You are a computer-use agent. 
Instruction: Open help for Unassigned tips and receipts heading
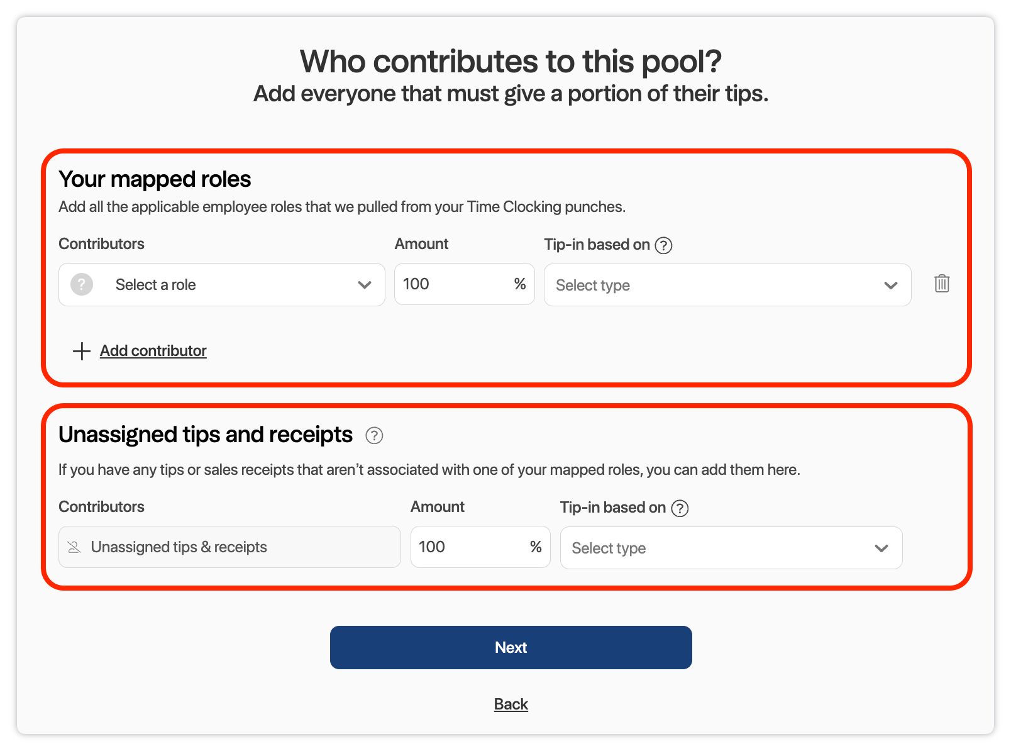(374, 435)
